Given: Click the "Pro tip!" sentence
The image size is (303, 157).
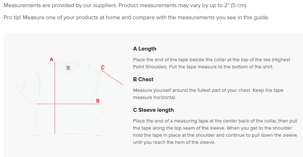Looking at the screenshot, I should [x=136, y=17].
